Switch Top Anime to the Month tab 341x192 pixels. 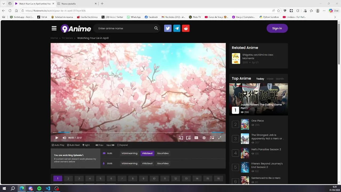tap(280, 79)
